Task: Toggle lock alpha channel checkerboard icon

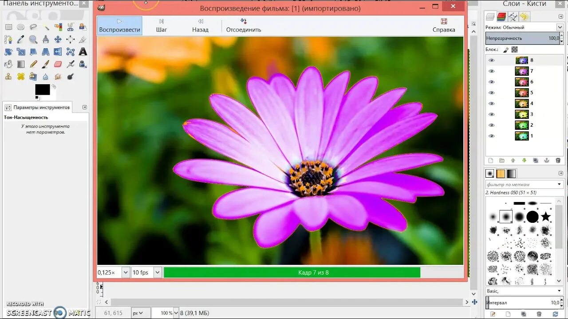Action: 514,50
